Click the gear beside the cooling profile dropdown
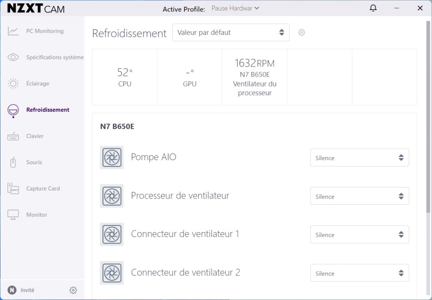This screenshot has width=432, height=300. coord(301,32)
